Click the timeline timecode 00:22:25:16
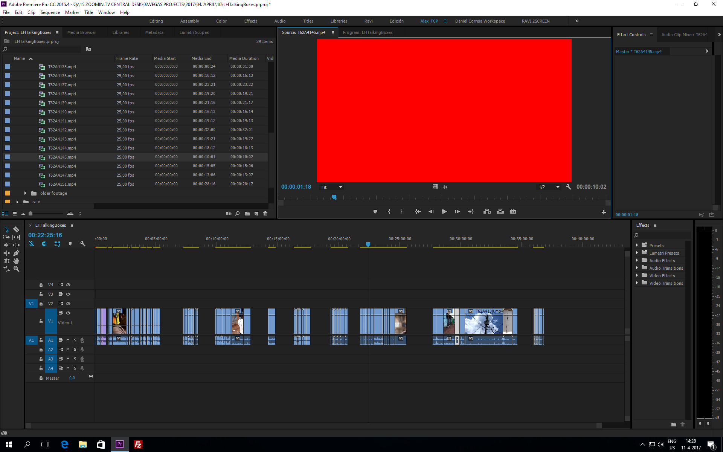723x452 pixels. coord(45,235)
